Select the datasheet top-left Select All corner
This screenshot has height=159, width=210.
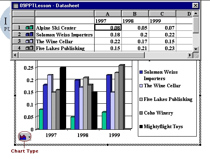(x=23, y=14)
